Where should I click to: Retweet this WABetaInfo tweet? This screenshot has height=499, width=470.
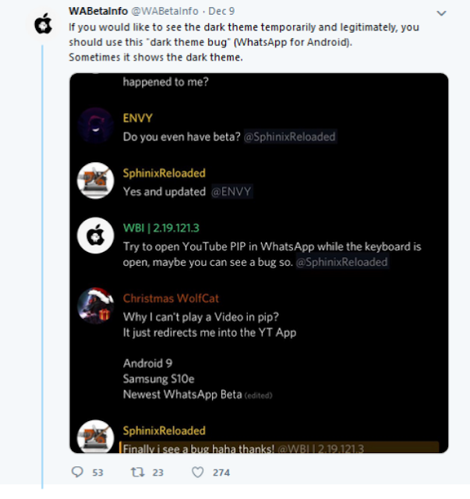tap(138, 472)
